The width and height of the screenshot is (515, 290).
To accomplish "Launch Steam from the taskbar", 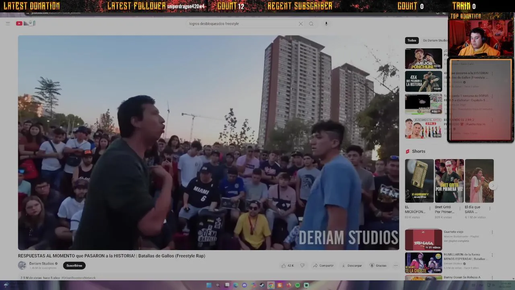I will 262,285.
